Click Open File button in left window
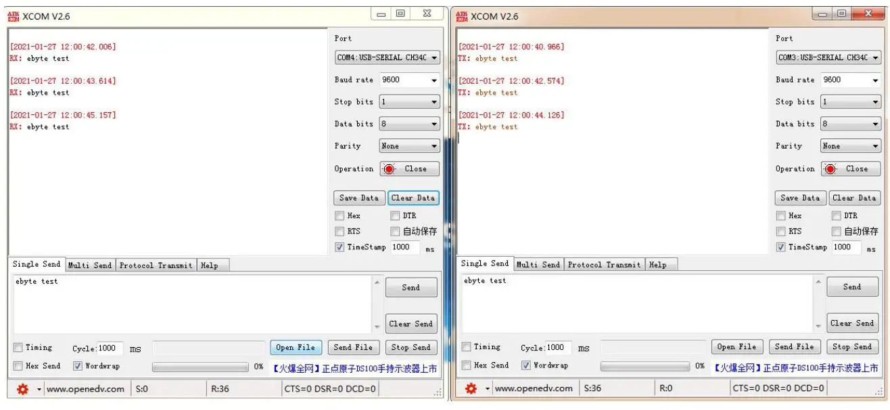 [x=296, y=348]
